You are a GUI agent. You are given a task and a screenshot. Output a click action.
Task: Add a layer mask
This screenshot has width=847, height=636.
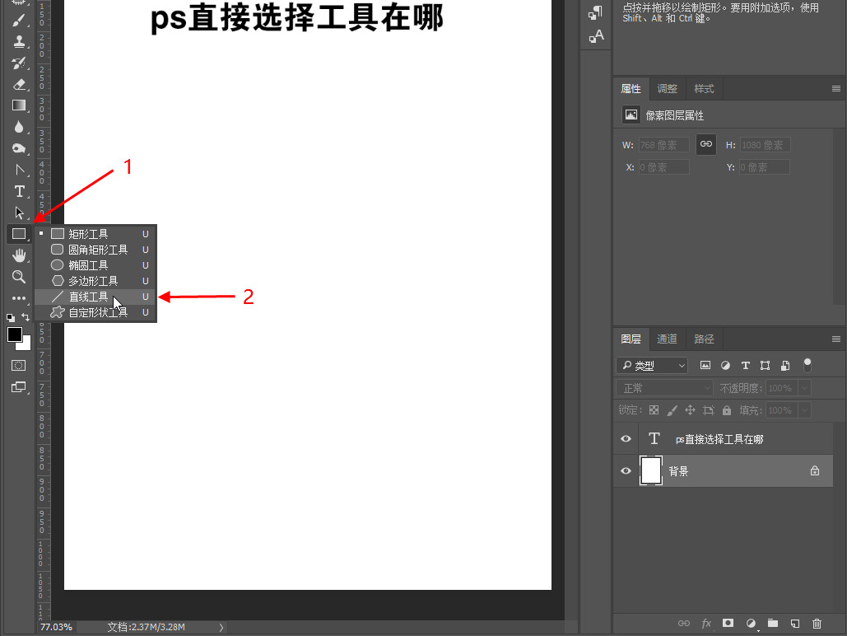728,623
